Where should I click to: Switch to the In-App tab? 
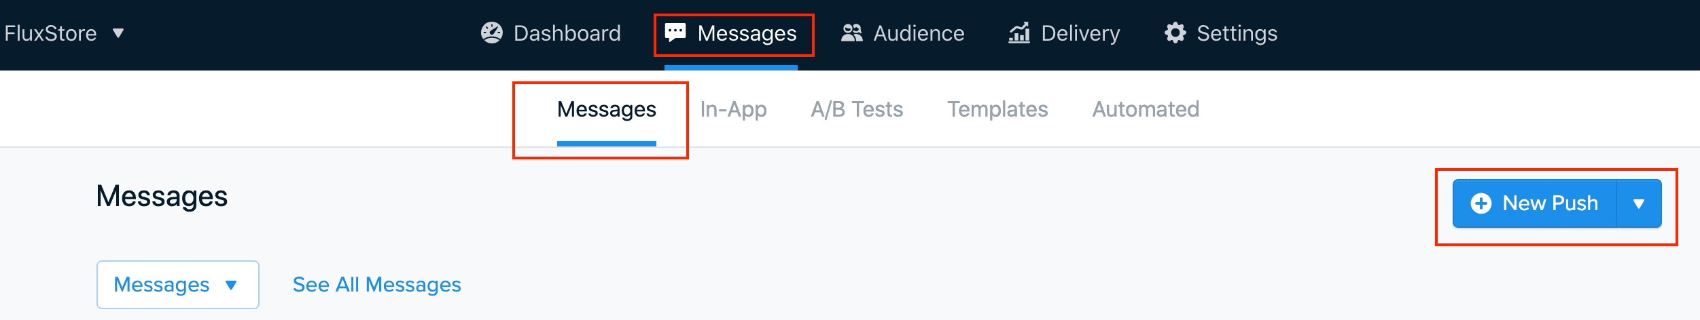733,109
